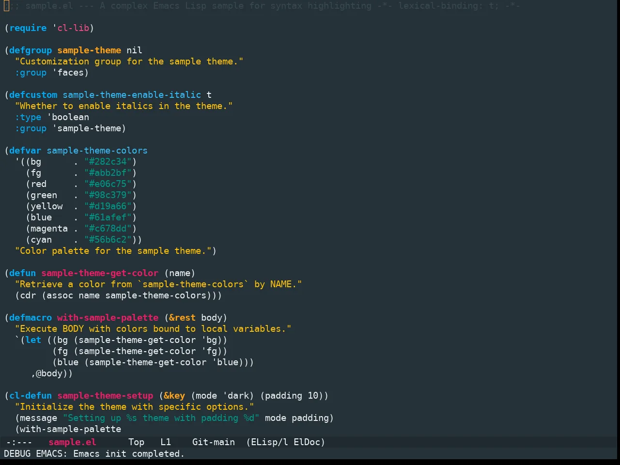Screen dimensions: 620x465
Task: Click the ',@body' splice expression
Action: 49,373
